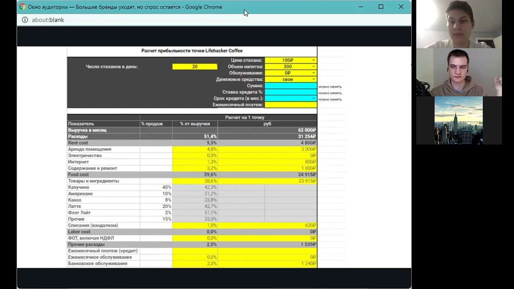
Task: Click the Прочие расходы row label
Action: pos(86,244)
